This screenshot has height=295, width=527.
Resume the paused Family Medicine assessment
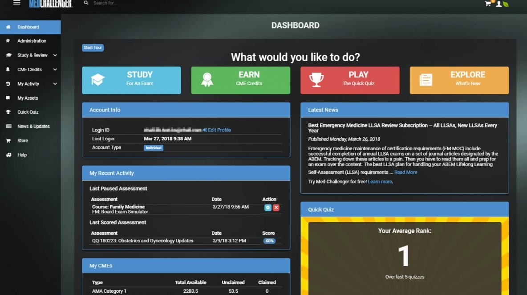click(268, 208)
